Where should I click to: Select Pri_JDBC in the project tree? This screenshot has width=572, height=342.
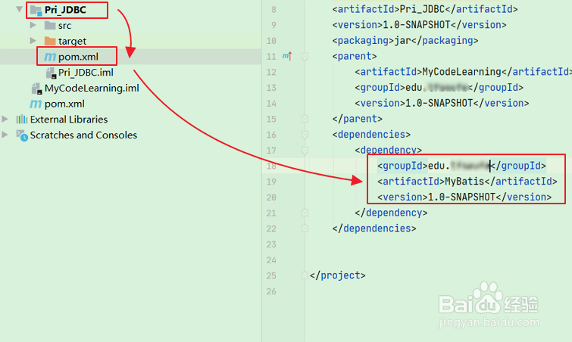[65, 10]
